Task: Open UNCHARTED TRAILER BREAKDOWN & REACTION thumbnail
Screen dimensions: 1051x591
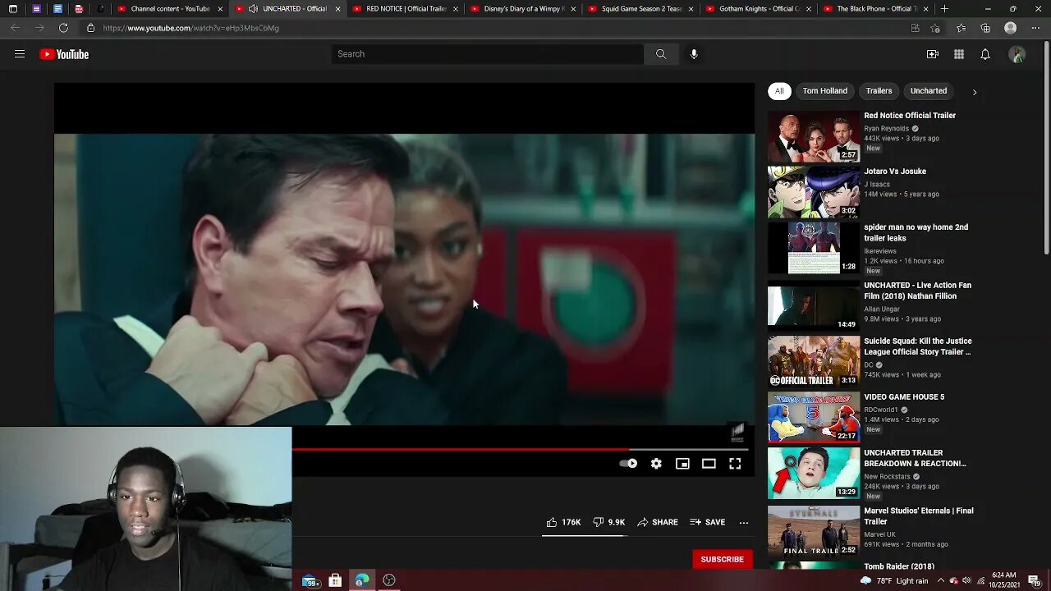Action: point(814,473)
